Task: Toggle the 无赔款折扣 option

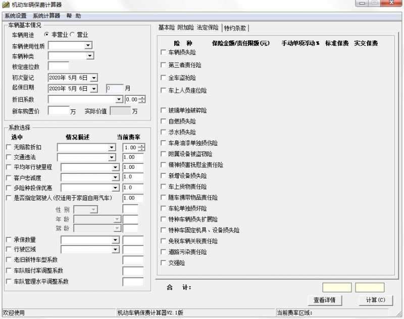Action: 8,147
